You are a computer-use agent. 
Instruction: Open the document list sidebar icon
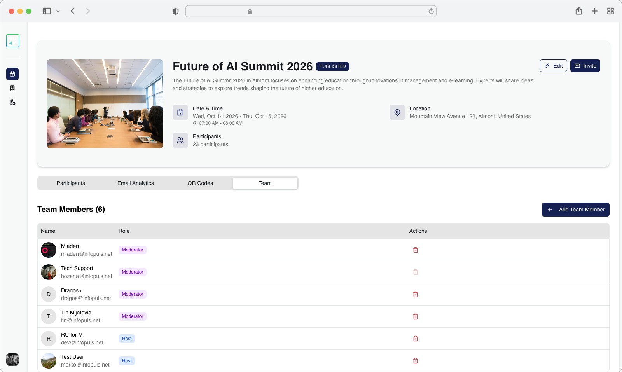pyautogui.click(x=12, y=88)
